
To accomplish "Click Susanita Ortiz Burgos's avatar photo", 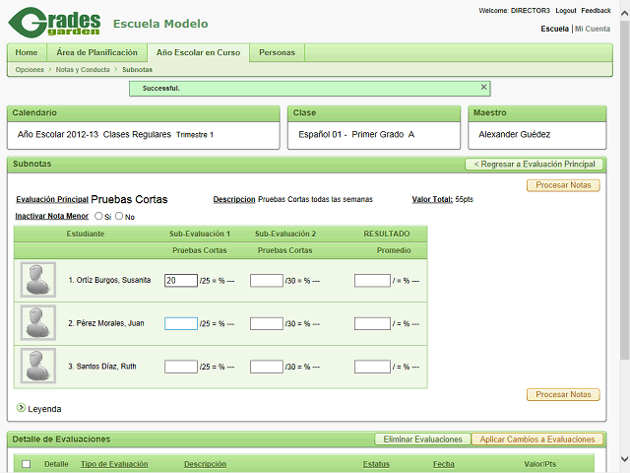I will click(x=38, y=280).
